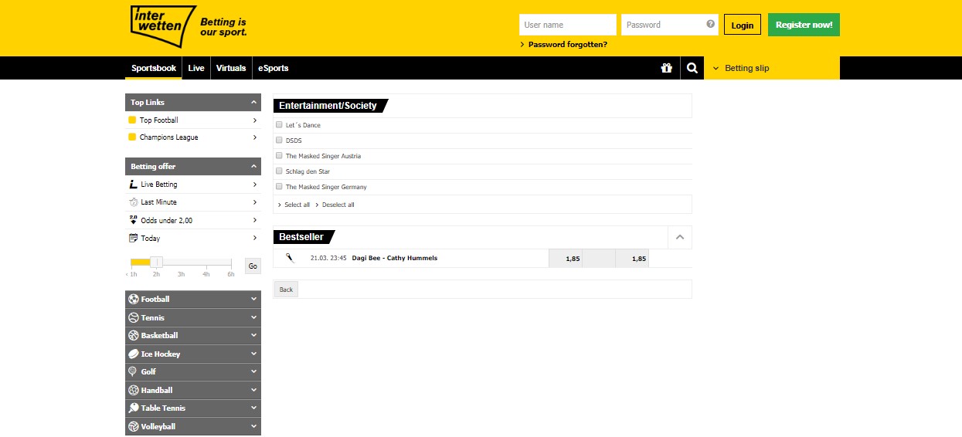This screenshot has width=962, height=437.
Task: Click the Tennis ball icon
Action: tap(134, 317)
